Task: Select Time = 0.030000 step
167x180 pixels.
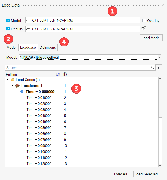Action: coord(39,110)
